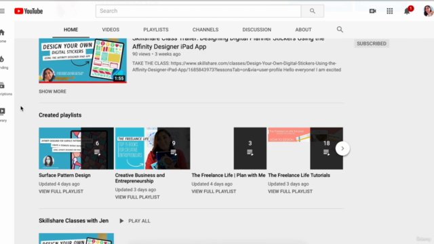Open the partially visible Skillshare class thumbnail
This screenshot has width=434, height=244.
click(76, 239)
